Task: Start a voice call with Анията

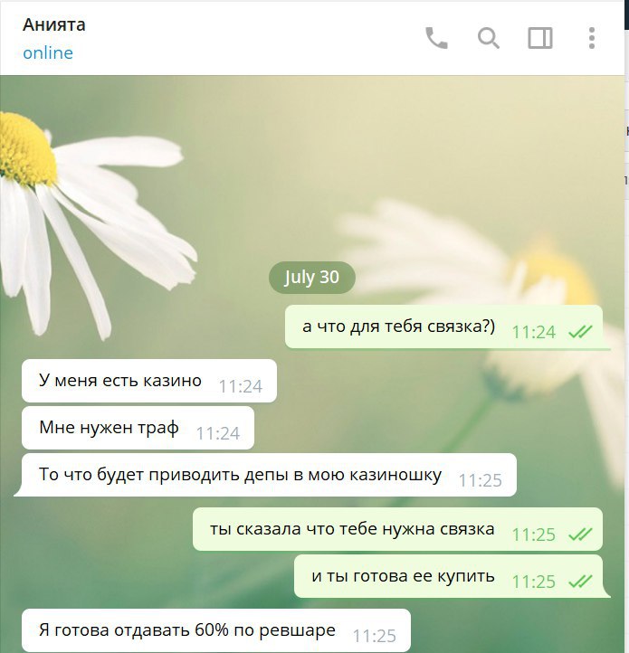Action: (x=436, y=38)
